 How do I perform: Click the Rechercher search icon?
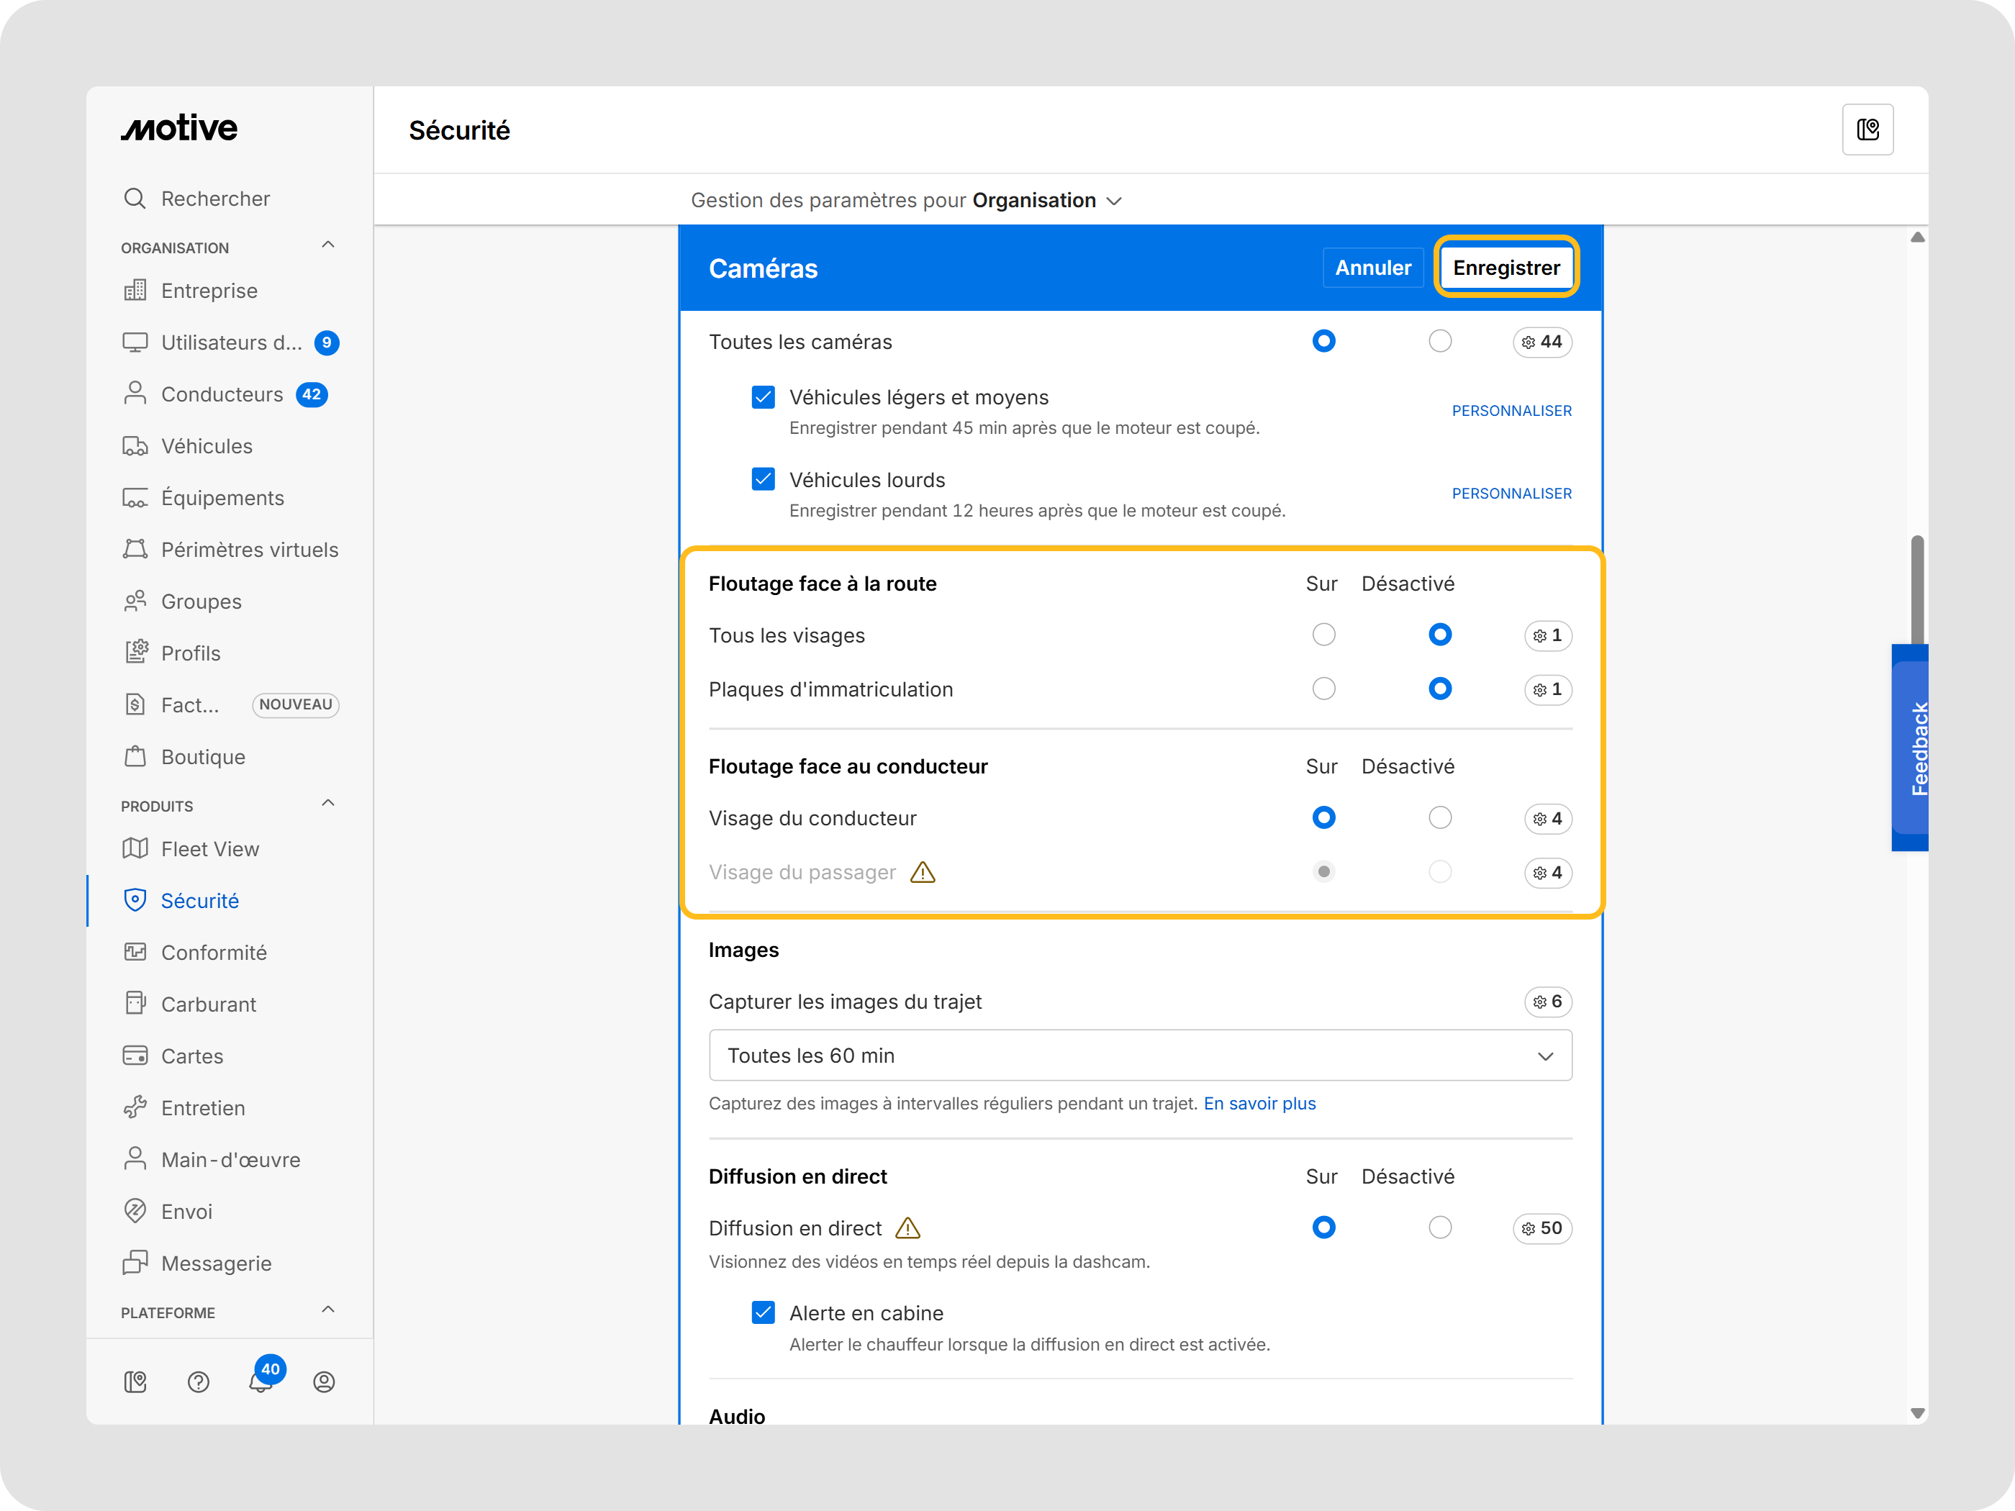(x=135, y=199)
